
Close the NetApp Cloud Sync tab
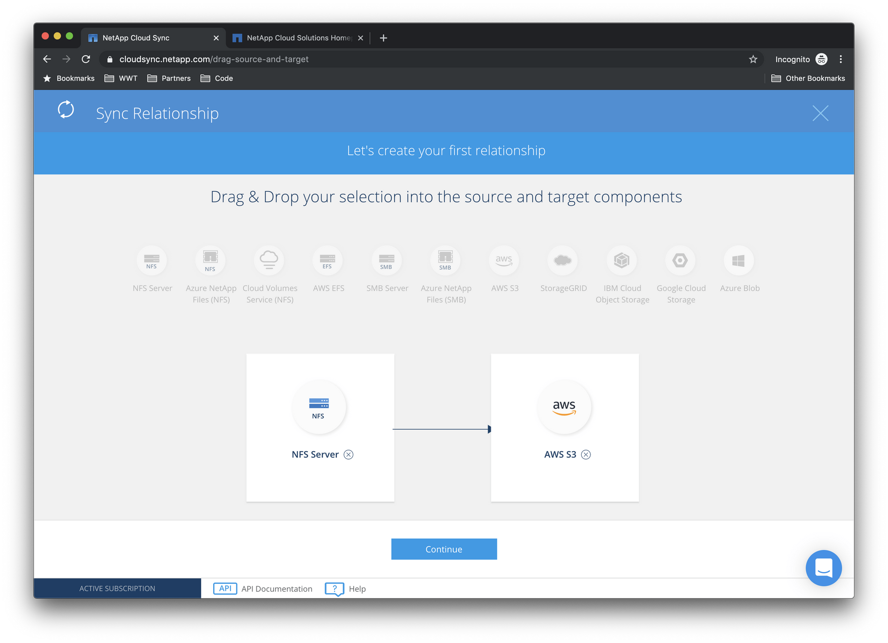coord(216,38)
